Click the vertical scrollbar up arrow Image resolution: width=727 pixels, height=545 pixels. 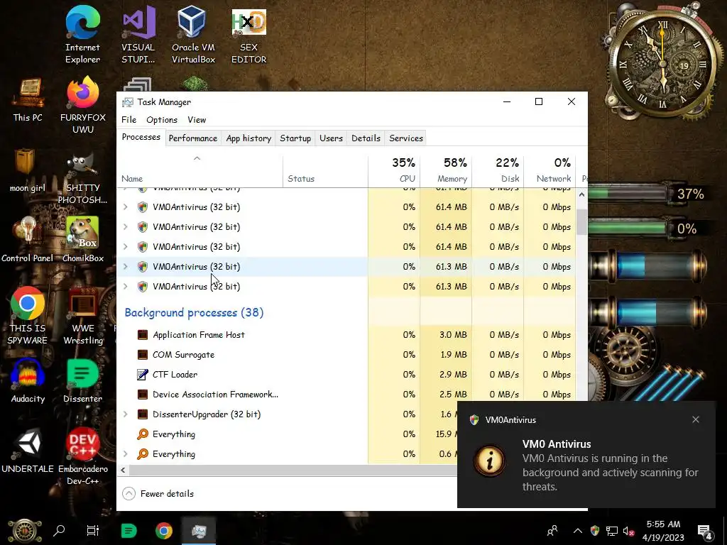581,195
